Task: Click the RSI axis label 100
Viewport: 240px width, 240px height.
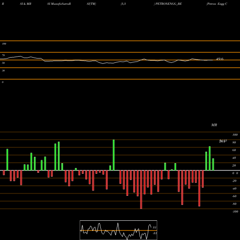Action: [4, 44]
